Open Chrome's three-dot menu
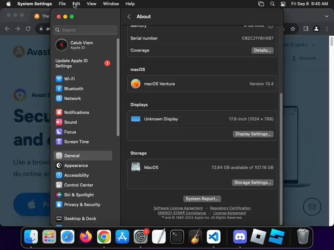The width and height of the screenshot is (334, 250). coord(327,29)
